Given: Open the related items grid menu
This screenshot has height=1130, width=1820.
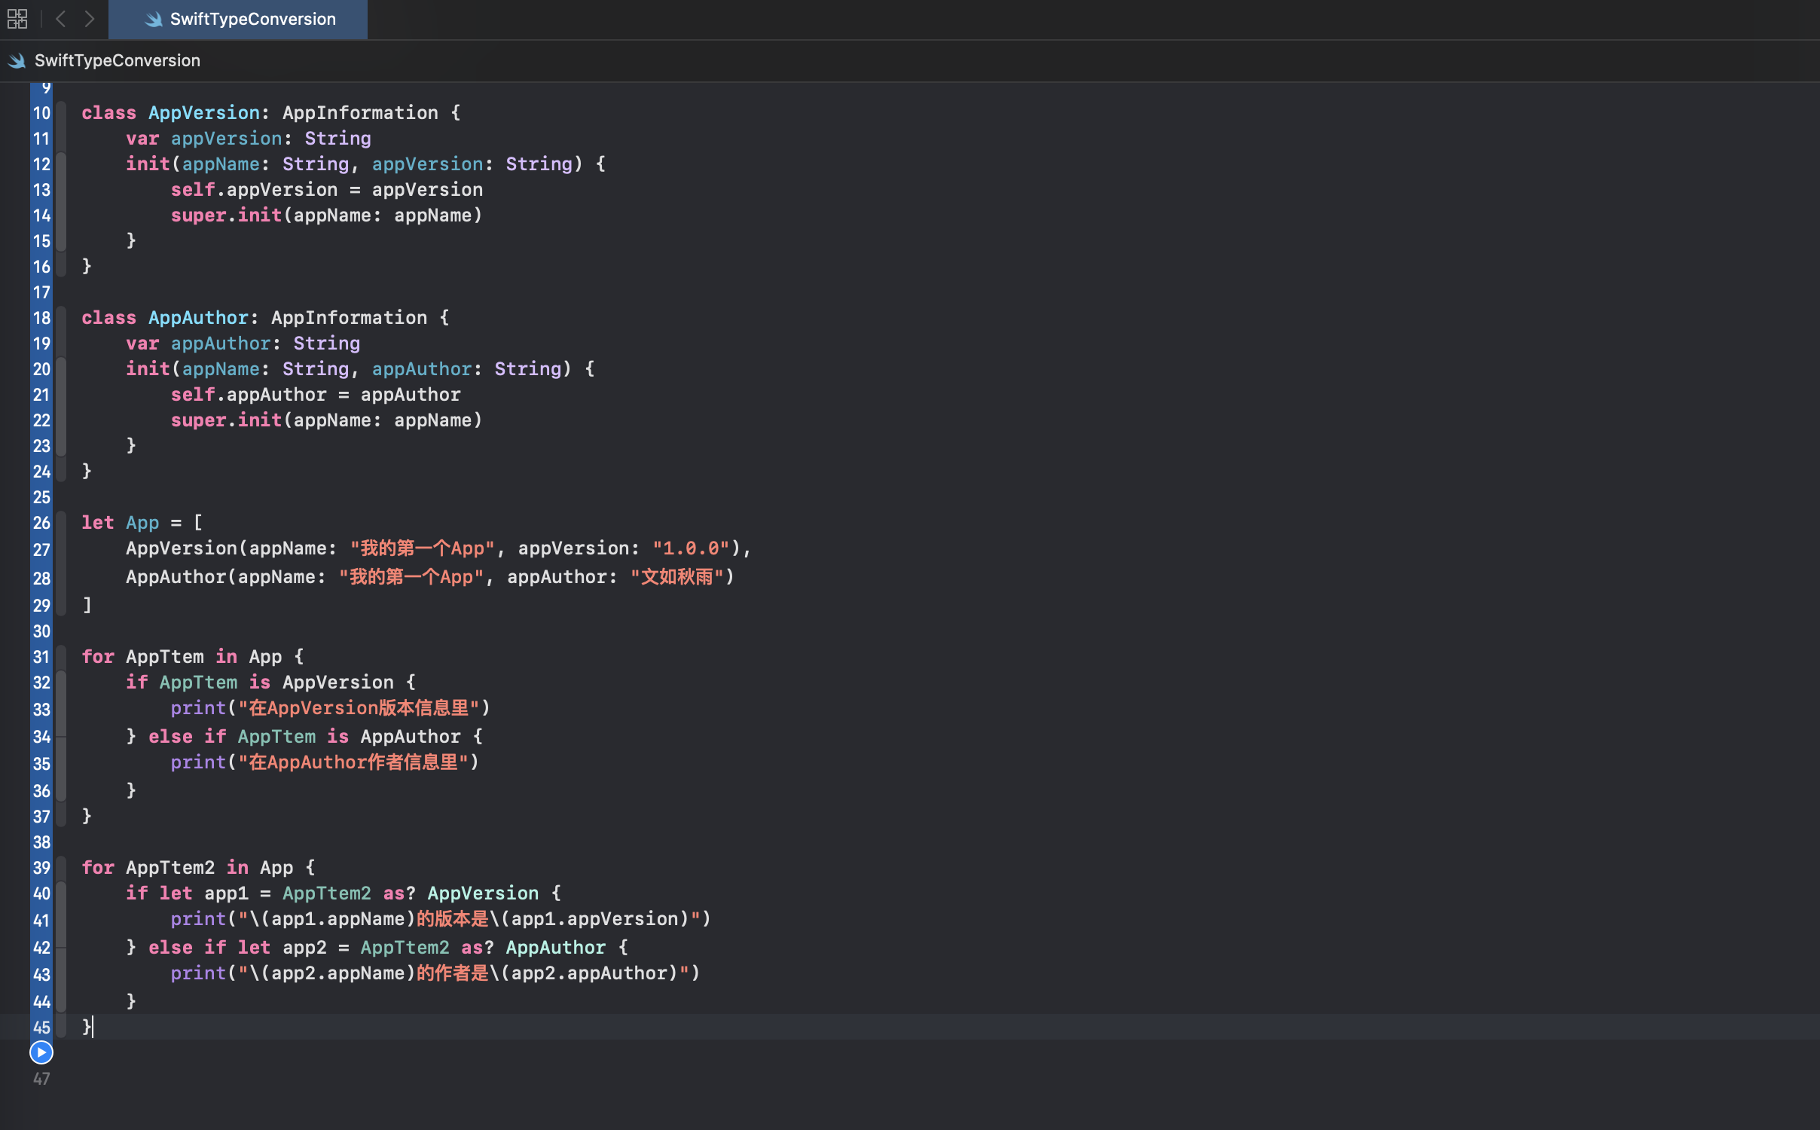Looking at the screenshot, I should pyautogui.click(x=17, y=19).
